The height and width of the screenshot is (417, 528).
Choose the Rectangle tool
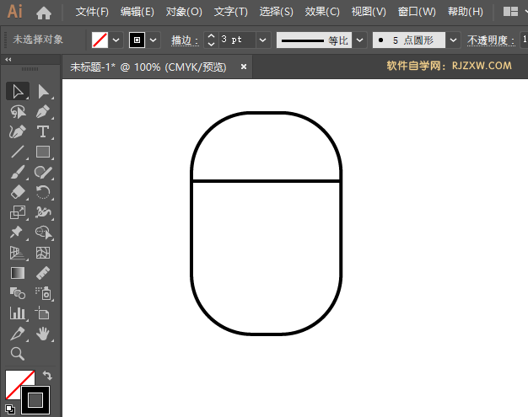click(43, 152)
